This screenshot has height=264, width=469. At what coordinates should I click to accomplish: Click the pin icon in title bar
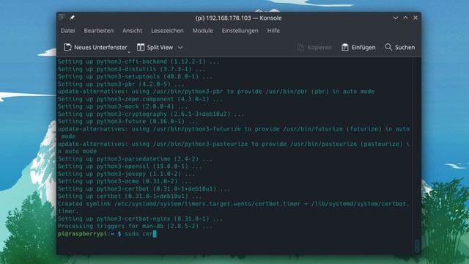pos(72,18)
